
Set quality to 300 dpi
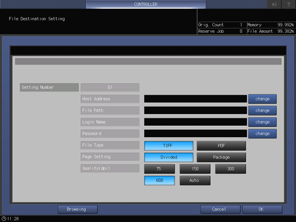click(x=231, y=169)
